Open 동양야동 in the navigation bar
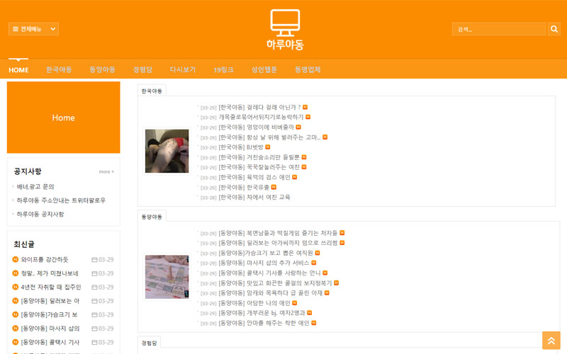 pyautogui.click(x=102, y=69)
